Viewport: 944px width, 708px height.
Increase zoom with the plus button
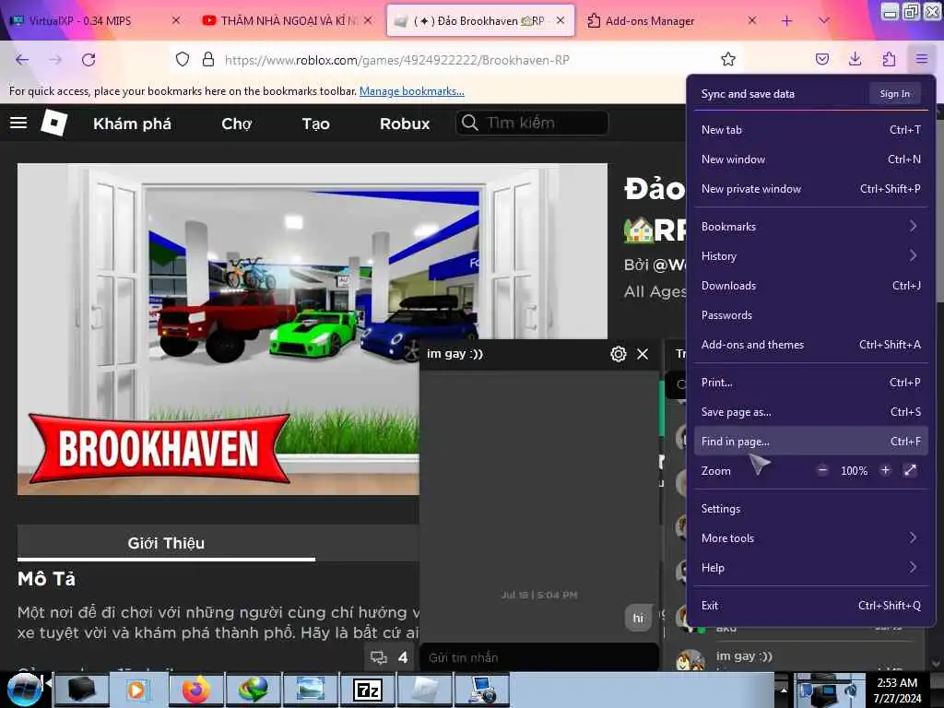pyautogui.click(x=885, y=470)
